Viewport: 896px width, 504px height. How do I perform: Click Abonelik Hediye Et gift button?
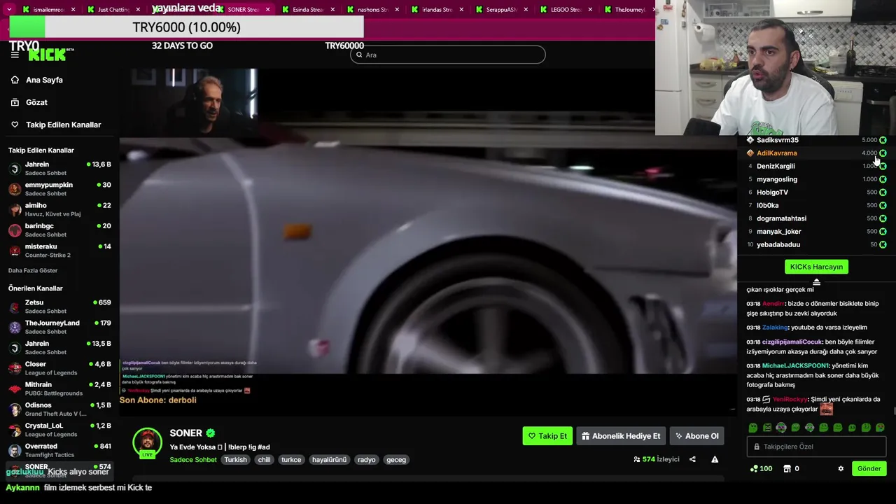tap(621, 436)
